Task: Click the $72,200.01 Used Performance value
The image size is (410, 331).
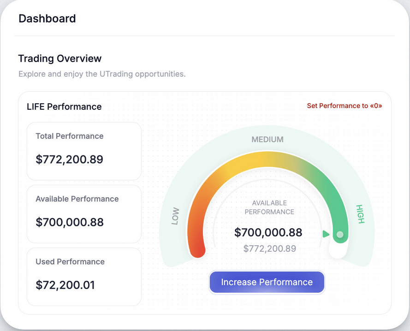Action: pos(65,285)
